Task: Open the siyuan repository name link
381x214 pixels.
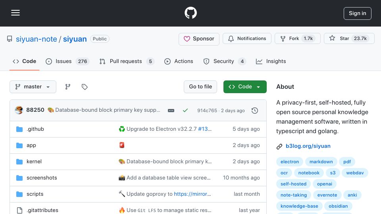Action: click(75, 39)
